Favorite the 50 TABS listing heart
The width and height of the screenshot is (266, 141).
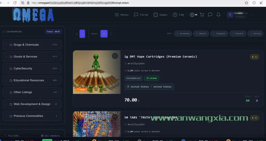(115, 117)
